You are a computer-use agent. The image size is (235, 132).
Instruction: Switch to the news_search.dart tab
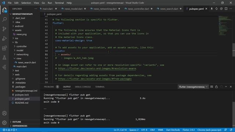[x=169, y=9]
